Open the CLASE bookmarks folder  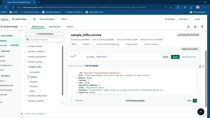click(14, 12)
